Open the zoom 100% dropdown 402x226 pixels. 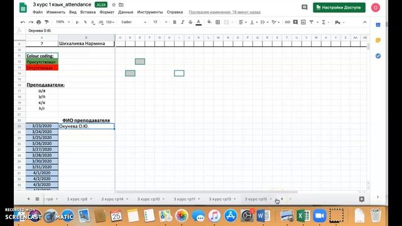63,22
